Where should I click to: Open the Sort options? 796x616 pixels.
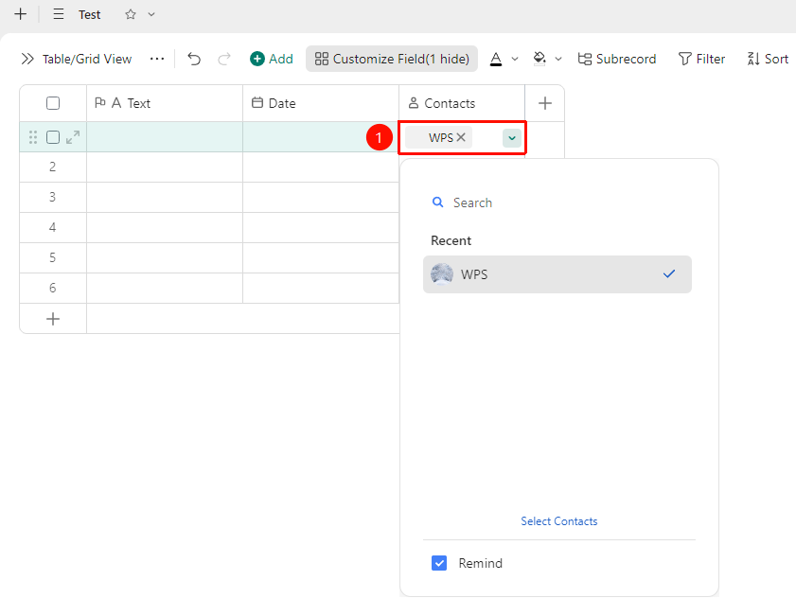pyautogui.click(x=768, y=59)
